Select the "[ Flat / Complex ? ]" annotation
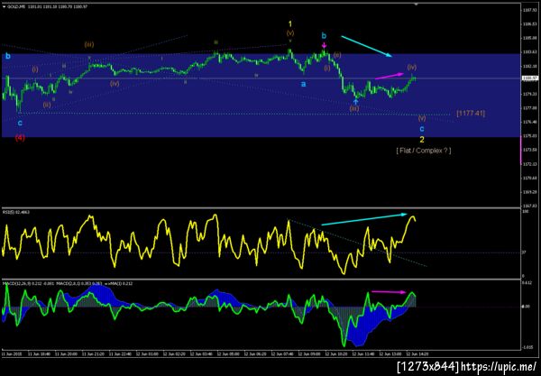Image resolution: width=541 pixels, height=376 pixels. coord(424,151)
